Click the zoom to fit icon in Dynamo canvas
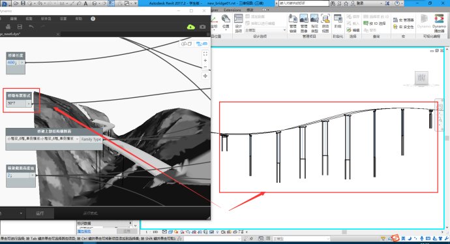 [x=205, y=53]
